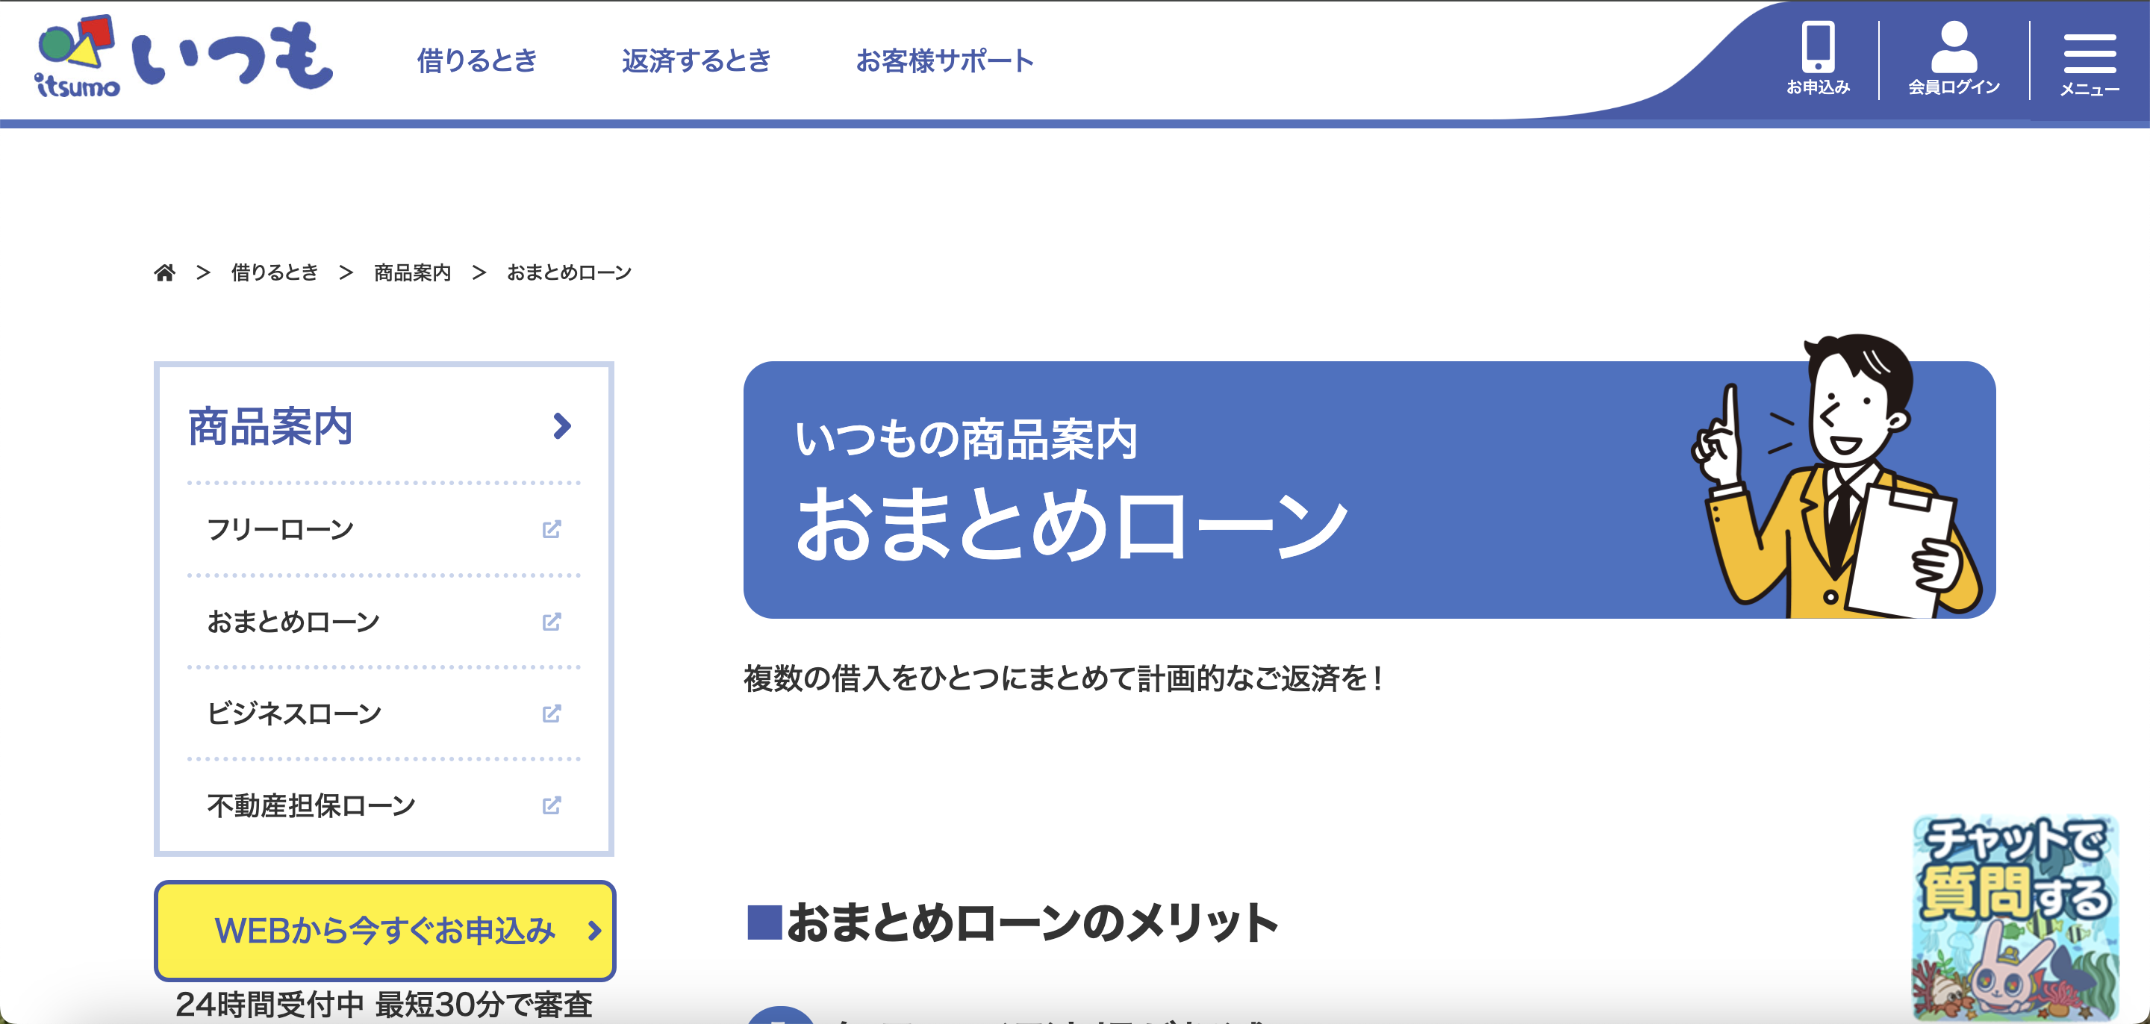Open the hamburger メニュー icon
This screenshot has height=1024, width=2150.
click(x=2089, y=65)
